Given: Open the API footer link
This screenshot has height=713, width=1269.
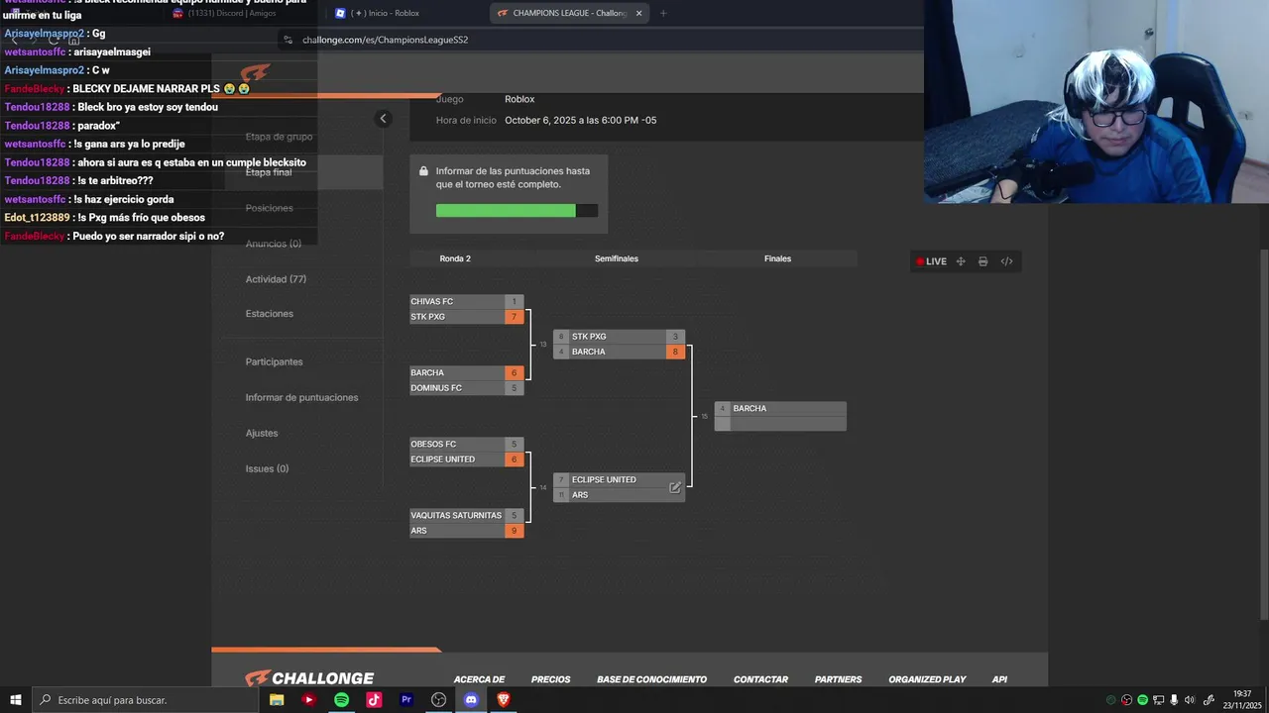Looking at the screenshot, I should 999,679.
